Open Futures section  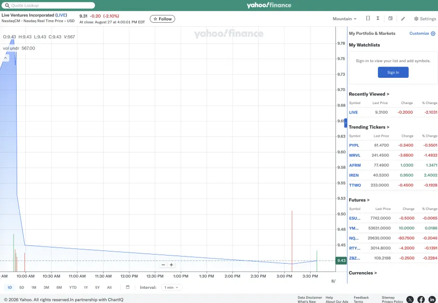pos(359,200)
